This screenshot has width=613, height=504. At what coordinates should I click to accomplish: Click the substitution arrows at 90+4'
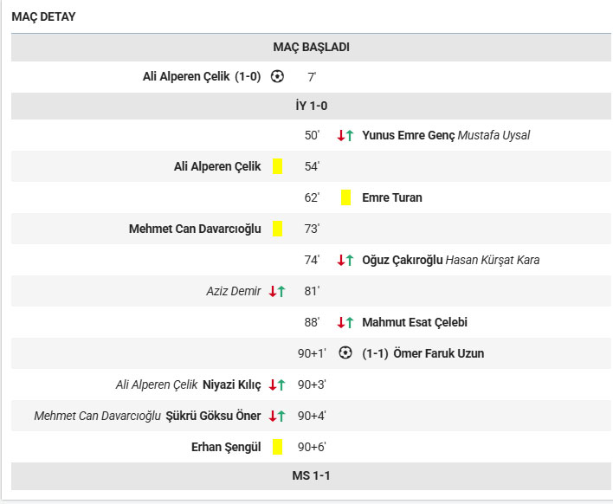click(x=277, y=416)
